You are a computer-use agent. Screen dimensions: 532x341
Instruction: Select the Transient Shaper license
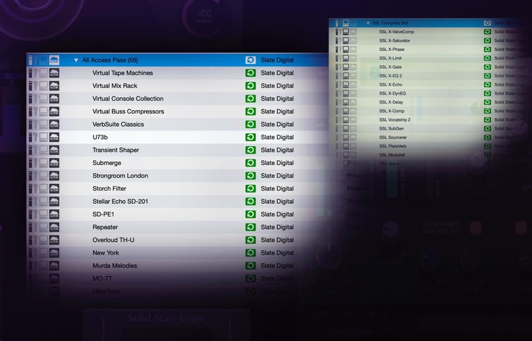coord(116,150)
